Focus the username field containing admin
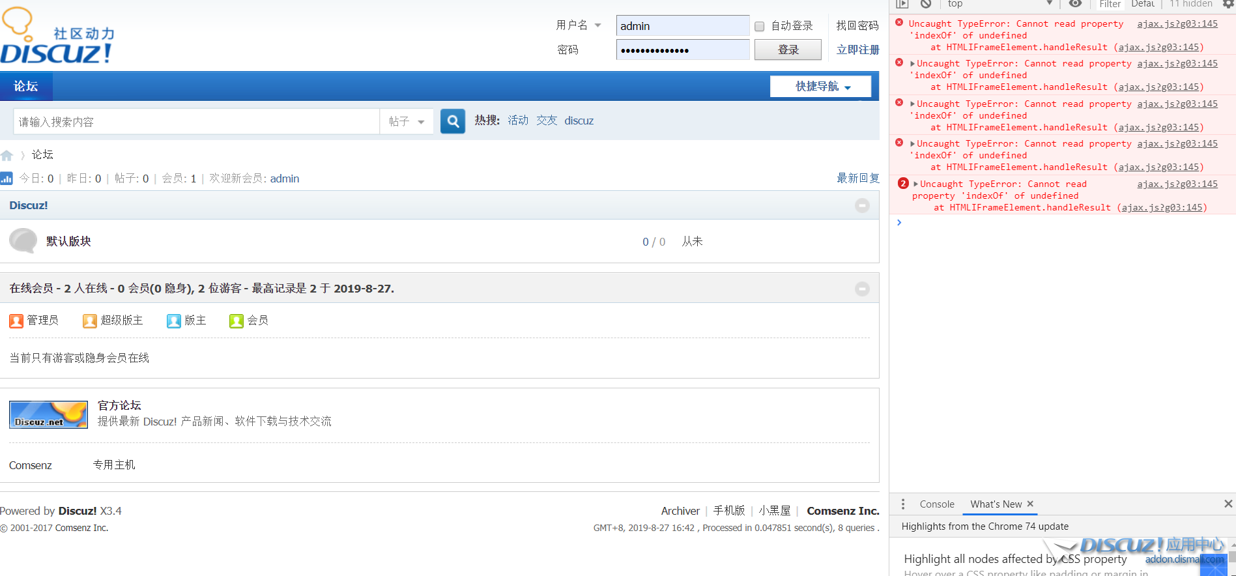The width and height of the screenshot is (1236, 576). 683,26
